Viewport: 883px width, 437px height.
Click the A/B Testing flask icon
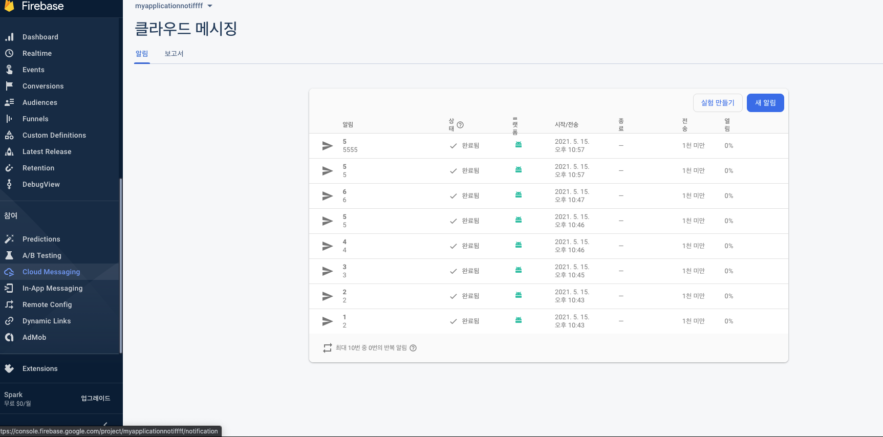[x=9, y=255]
